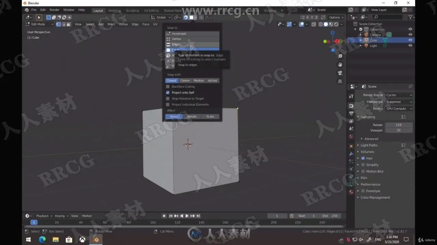Set Snap with to Center

pyautogui.click(x=185, y=81)
